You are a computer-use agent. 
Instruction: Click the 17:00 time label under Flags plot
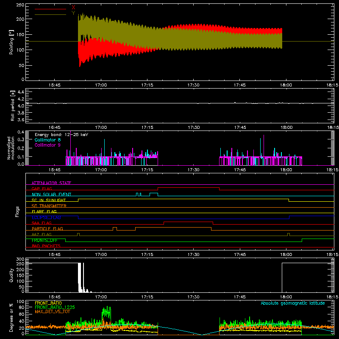coord(101,255)
